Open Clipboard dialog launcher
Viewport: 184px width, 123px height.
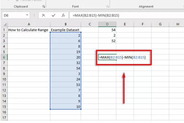point(44,7)
